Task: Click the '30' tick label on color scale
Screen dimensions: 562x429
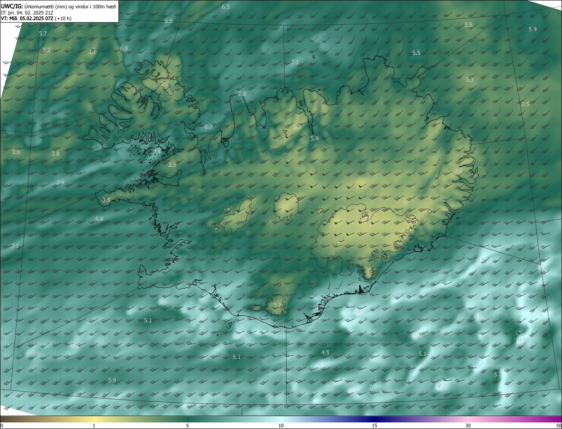Action: [x=468, y=425]
